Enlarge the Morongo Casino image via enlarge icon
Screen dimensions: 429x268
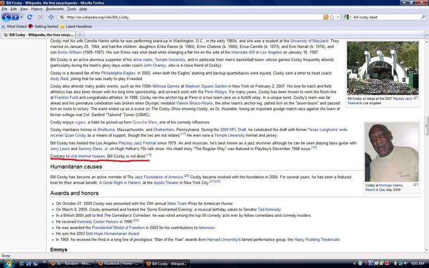click(x=416, y=185)
